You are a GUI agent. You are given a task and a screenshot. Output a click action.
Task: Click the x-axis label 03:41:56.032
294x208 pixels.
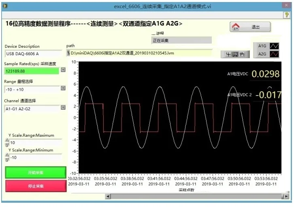pos(159,178)
